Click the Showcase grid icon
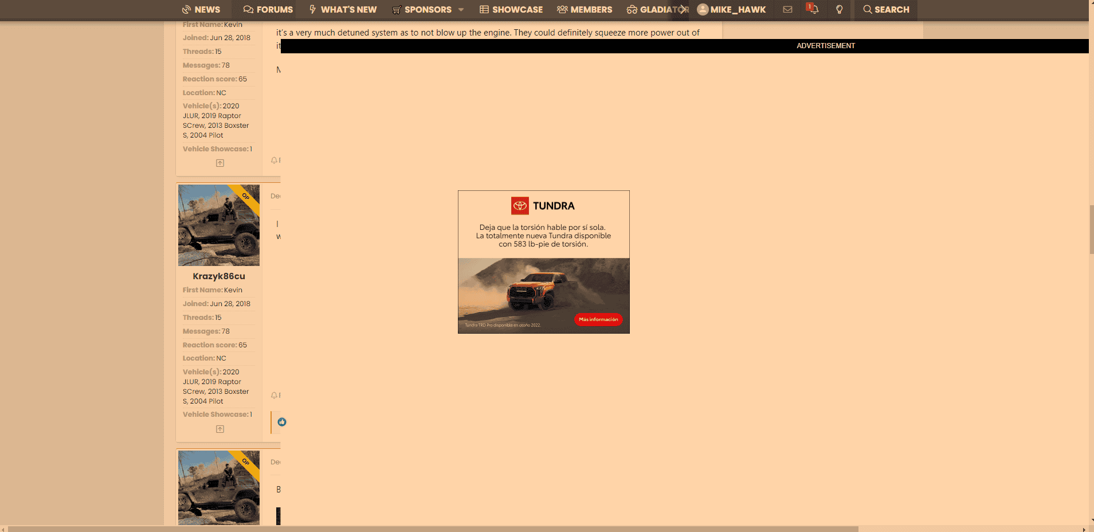The image size is (1094, 532). (484, 10)
